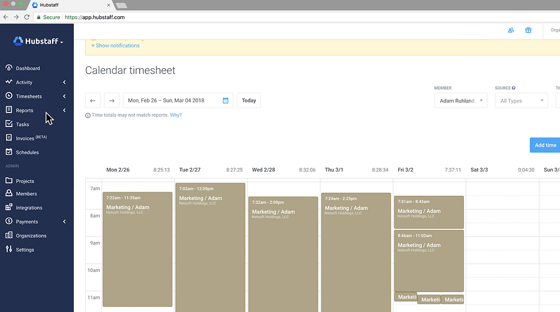Go forward using browser forward arrow

click(x=16, y=17)
